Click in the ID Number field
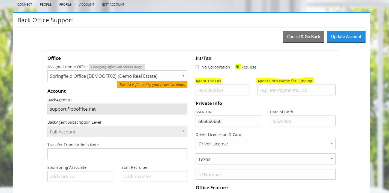Viewport: 389px width, 193px height. tap(265, 174)
